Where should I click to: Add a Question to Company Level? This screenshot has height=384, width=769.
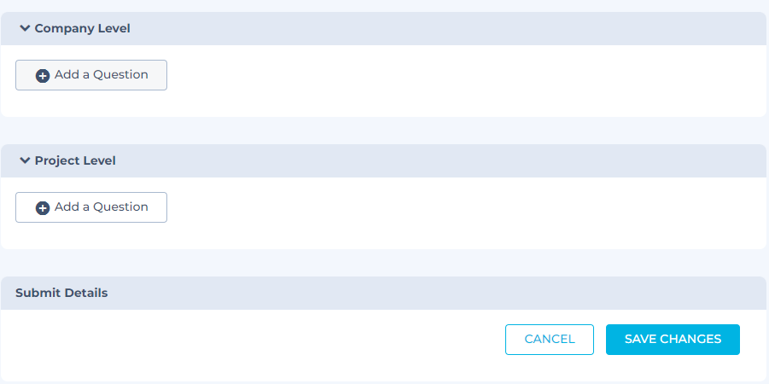point(91,75)
